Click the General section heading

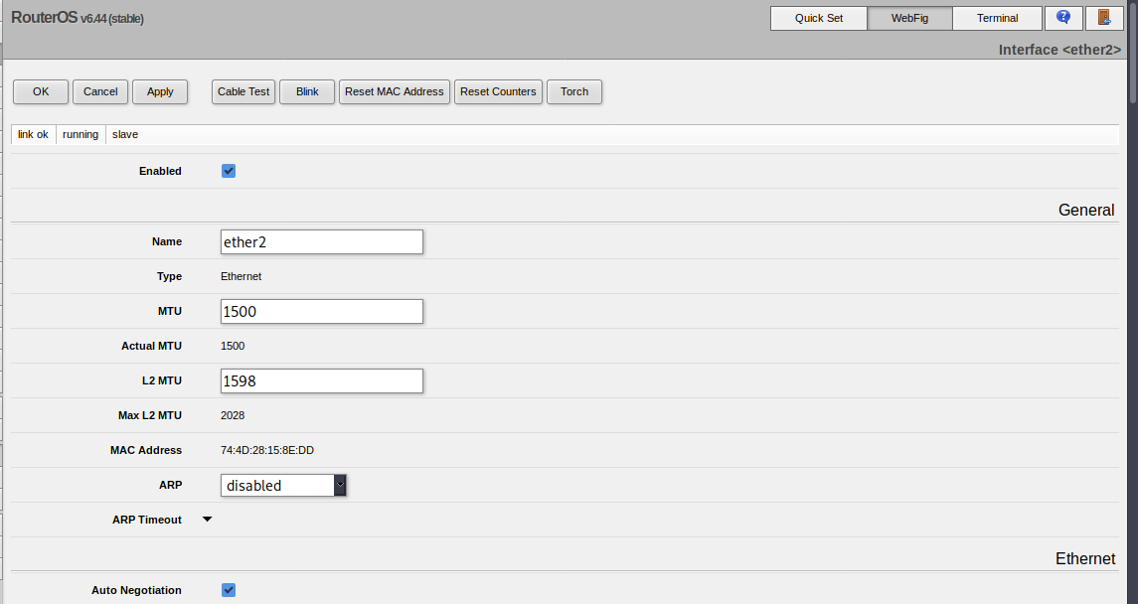1086,211
